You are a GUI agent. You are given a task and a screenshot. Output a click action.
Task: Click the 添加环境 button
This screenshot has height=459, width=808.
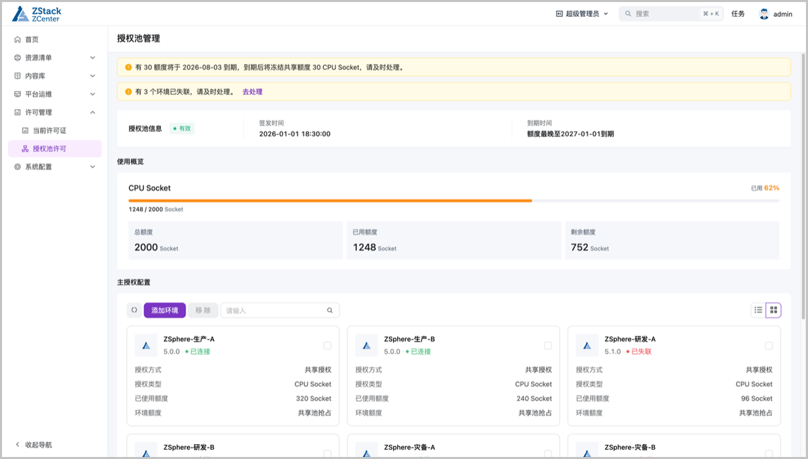click(x=165, y=310)
